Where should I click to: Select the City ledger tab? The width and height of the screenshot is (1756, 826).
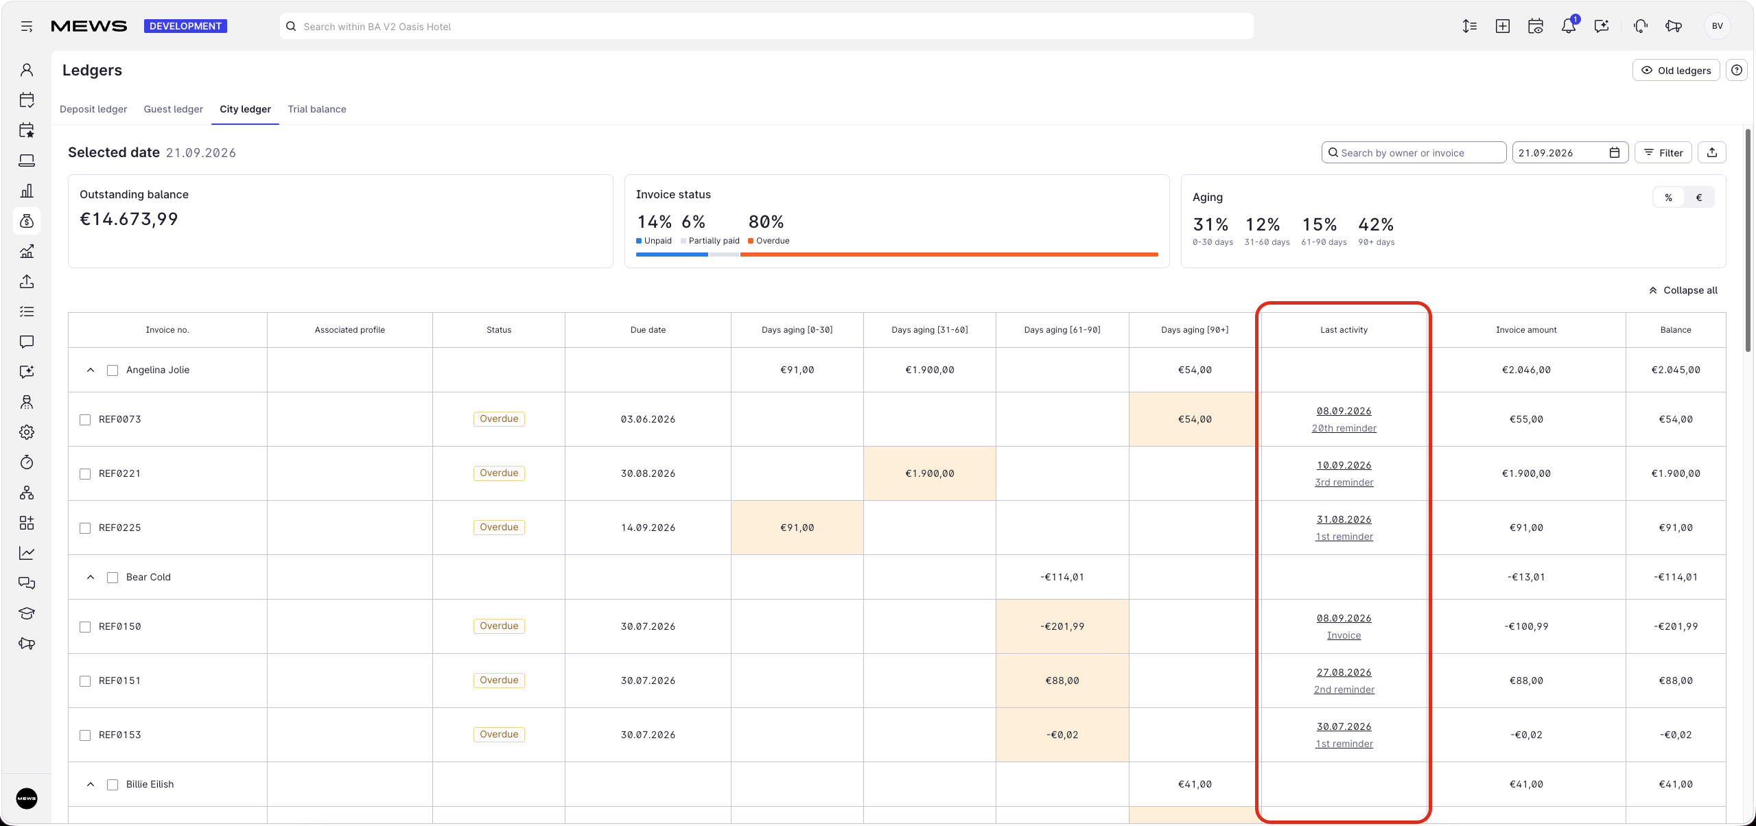tap(245, 109)
